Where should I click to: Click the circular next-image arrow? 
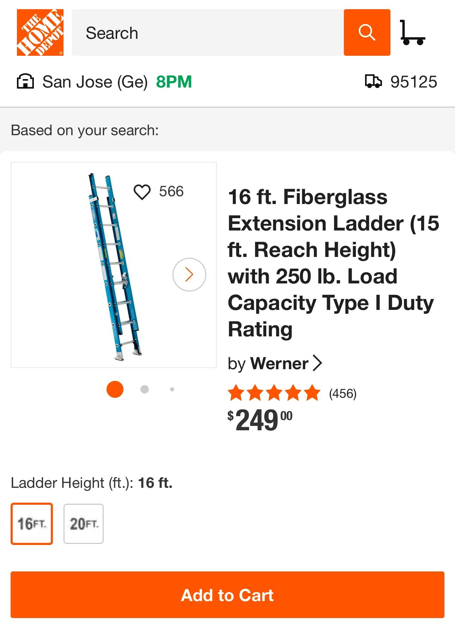[189, 274]
